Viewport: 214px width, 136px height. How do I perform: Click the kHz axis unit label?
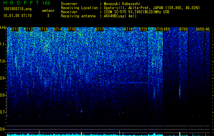pyautogui.click(x=3, y=28)
